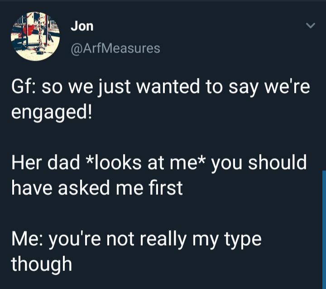This screenshot has width=326, height=289.
Task: Expand the tweet options chevron
Action: click(310, 26)
